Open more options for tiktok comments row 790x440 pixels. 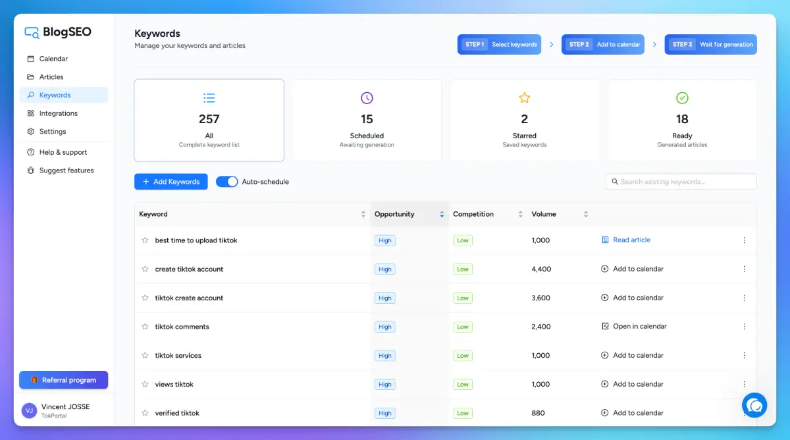[745, 327]
